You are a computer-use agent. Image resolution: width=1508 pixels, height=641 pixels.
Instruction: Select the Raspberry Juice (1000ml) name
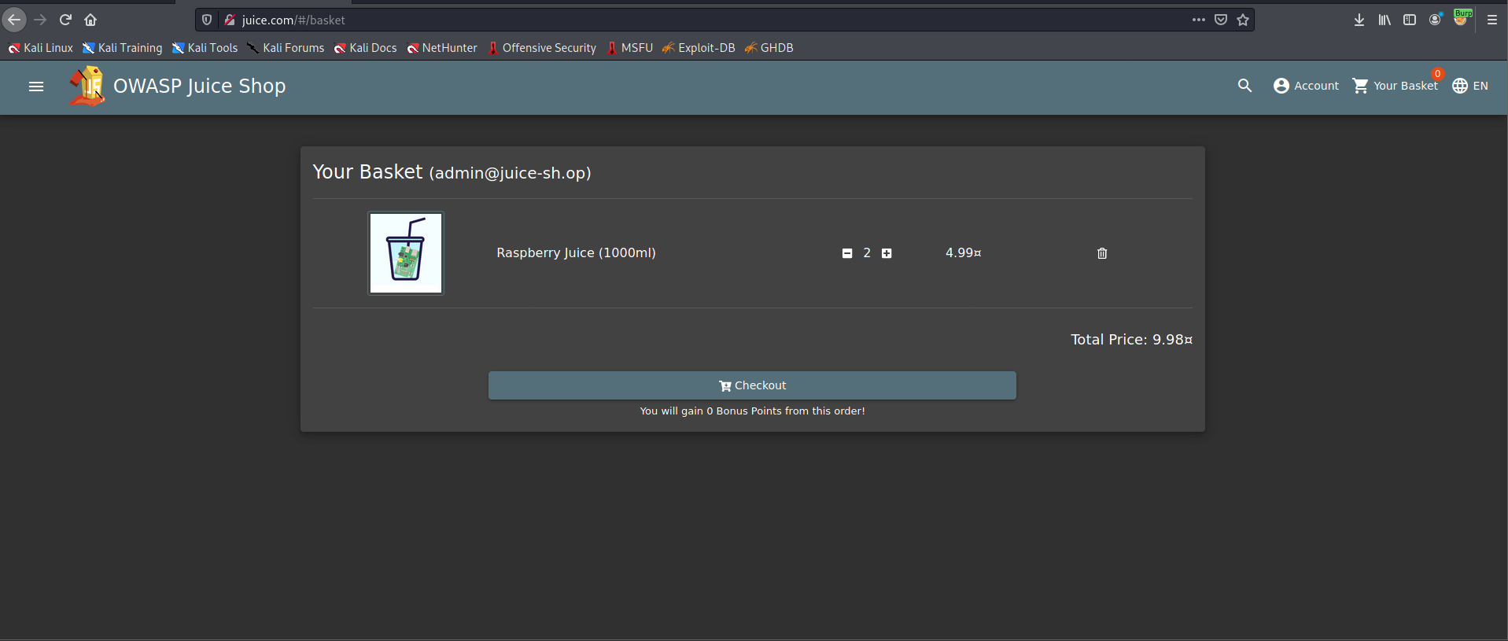(576, 252)
